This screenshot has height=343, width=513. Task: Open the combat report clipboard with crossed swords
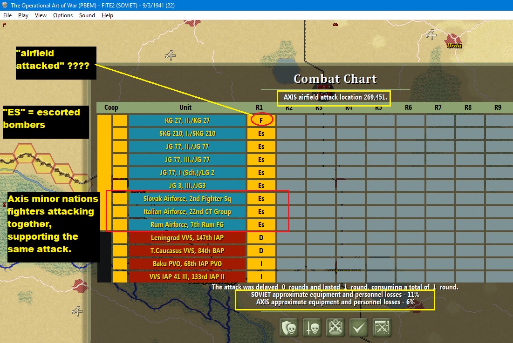coord(335,327)
